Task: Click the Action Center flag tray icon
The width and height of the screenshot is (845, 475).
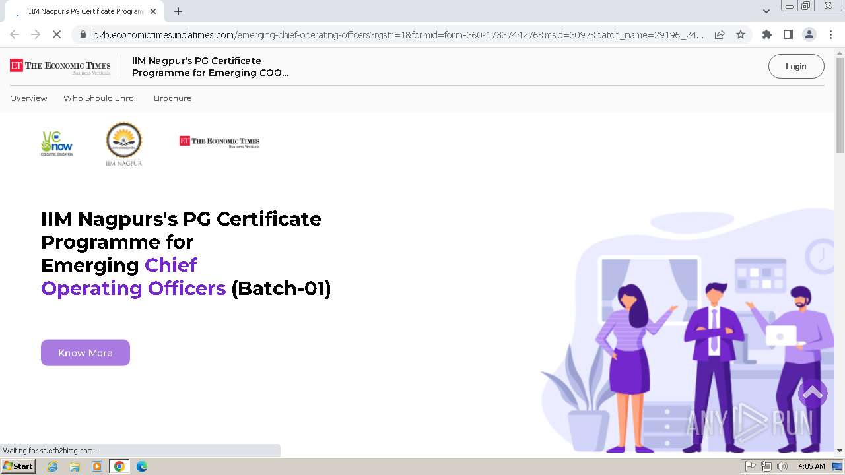Action: pyautogui.click(x=751, y=466)
